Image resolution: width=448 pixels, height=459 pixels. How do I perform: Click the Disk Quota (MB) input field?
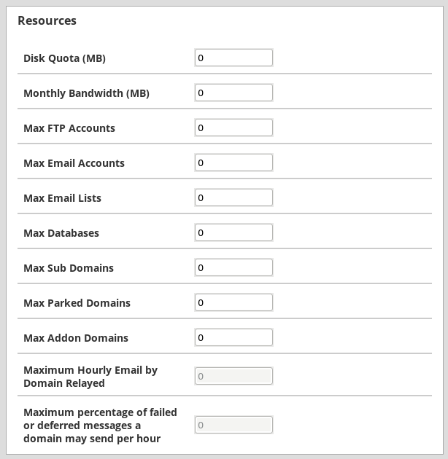pos(233,58)
